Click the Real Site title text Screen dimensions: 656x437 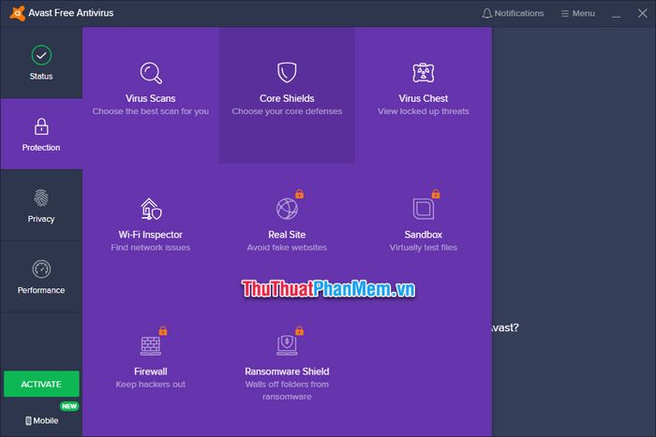click(x=287, y=234)
